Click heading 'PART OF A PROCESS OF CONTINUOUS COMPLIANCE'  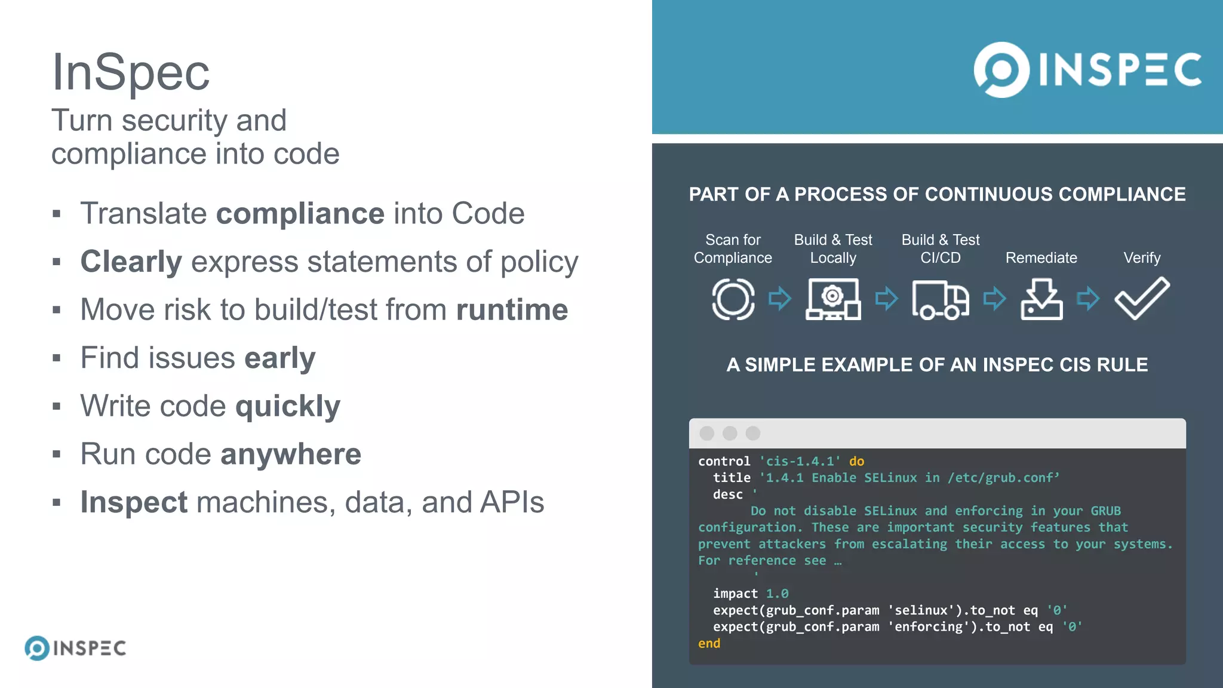pos(938,195)
